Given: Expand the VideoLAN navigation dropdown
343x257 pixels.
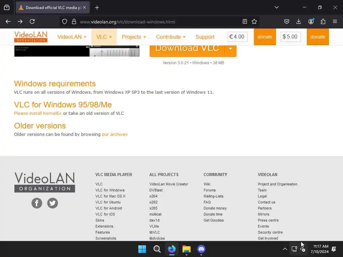Looking at the screenshot, I should [x=72, y=37].
